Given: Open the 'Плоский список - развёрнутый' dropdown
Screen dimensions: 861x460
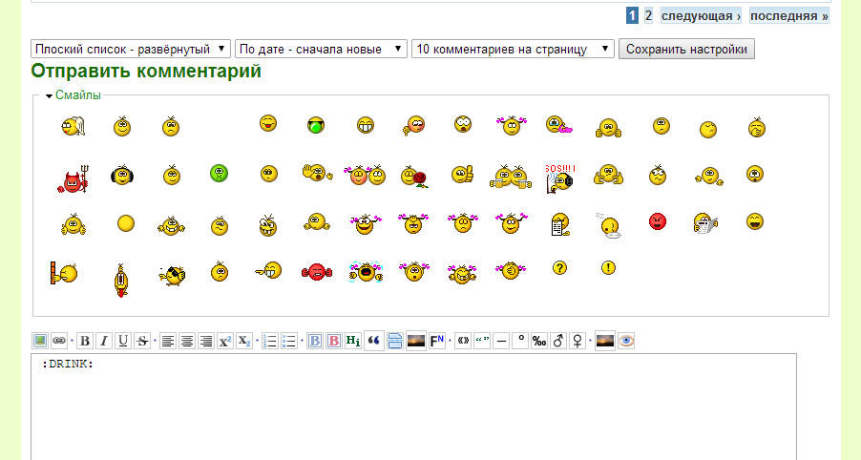Looking at the screenshot, I should coord(131,49).
